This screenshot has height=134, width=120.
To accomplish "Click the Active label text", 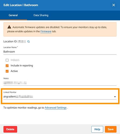I will coord(14,71).
